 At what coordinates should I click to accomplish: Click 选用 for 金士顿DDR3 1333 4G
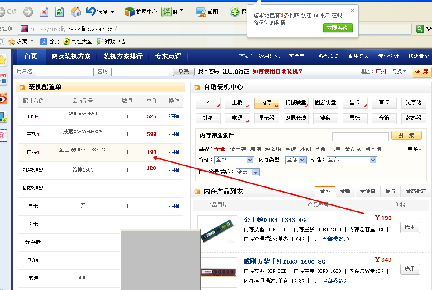pos(410,227)
